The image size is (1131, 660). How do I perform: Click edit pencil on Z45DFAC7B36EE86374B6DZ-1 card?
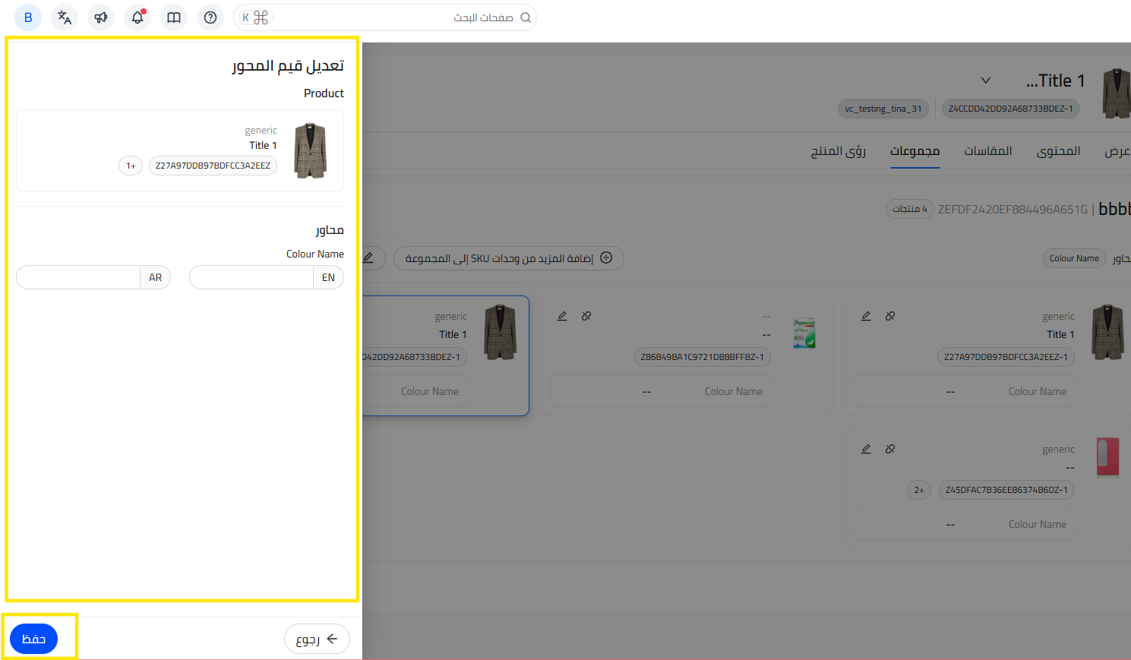click(x=866, y=449)
